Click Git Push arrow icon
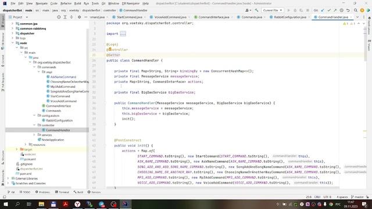Screen dimensions: 372x209 click(x=335, y=10)
